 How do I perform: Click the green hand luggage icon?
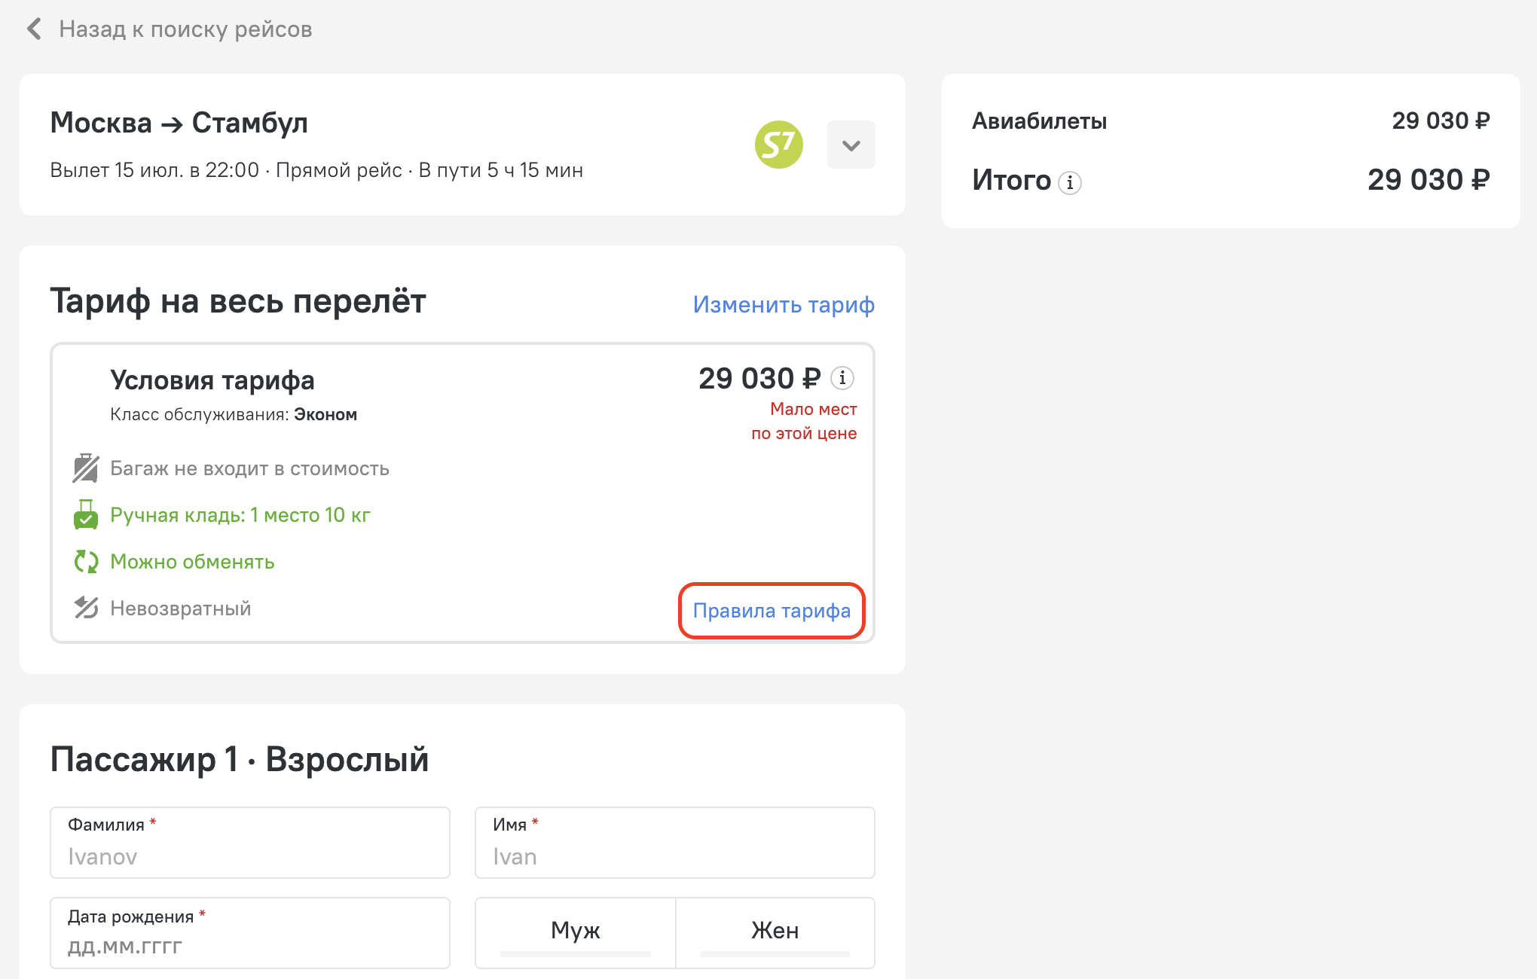point(86,515)
